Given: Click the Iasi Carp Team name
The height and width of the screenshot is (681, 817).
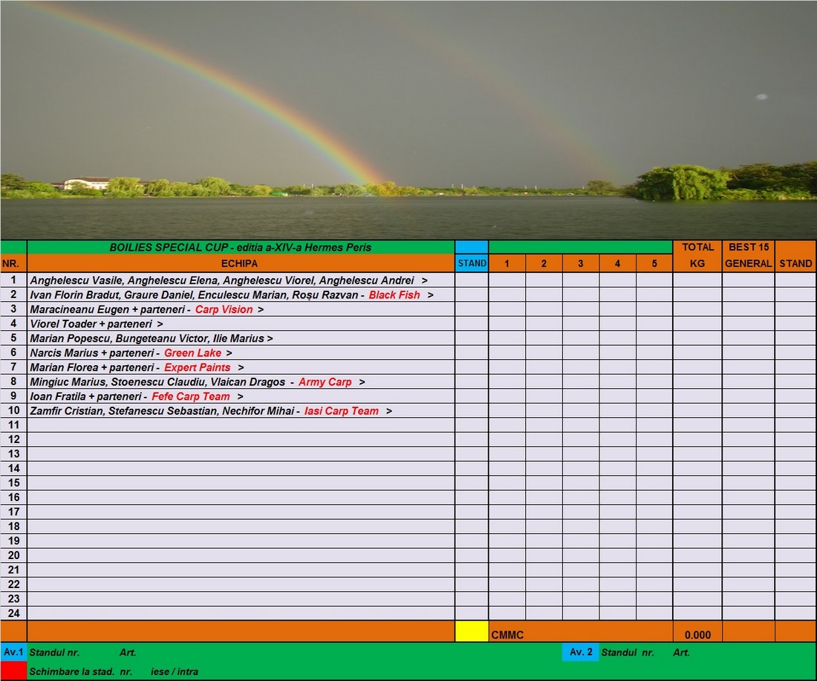Looking at the screenshot, I should [342, 411].
